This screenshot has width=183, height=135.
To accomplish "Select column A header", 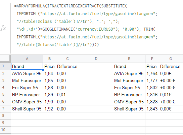I will pyautogui.click(x=27, y=59).
